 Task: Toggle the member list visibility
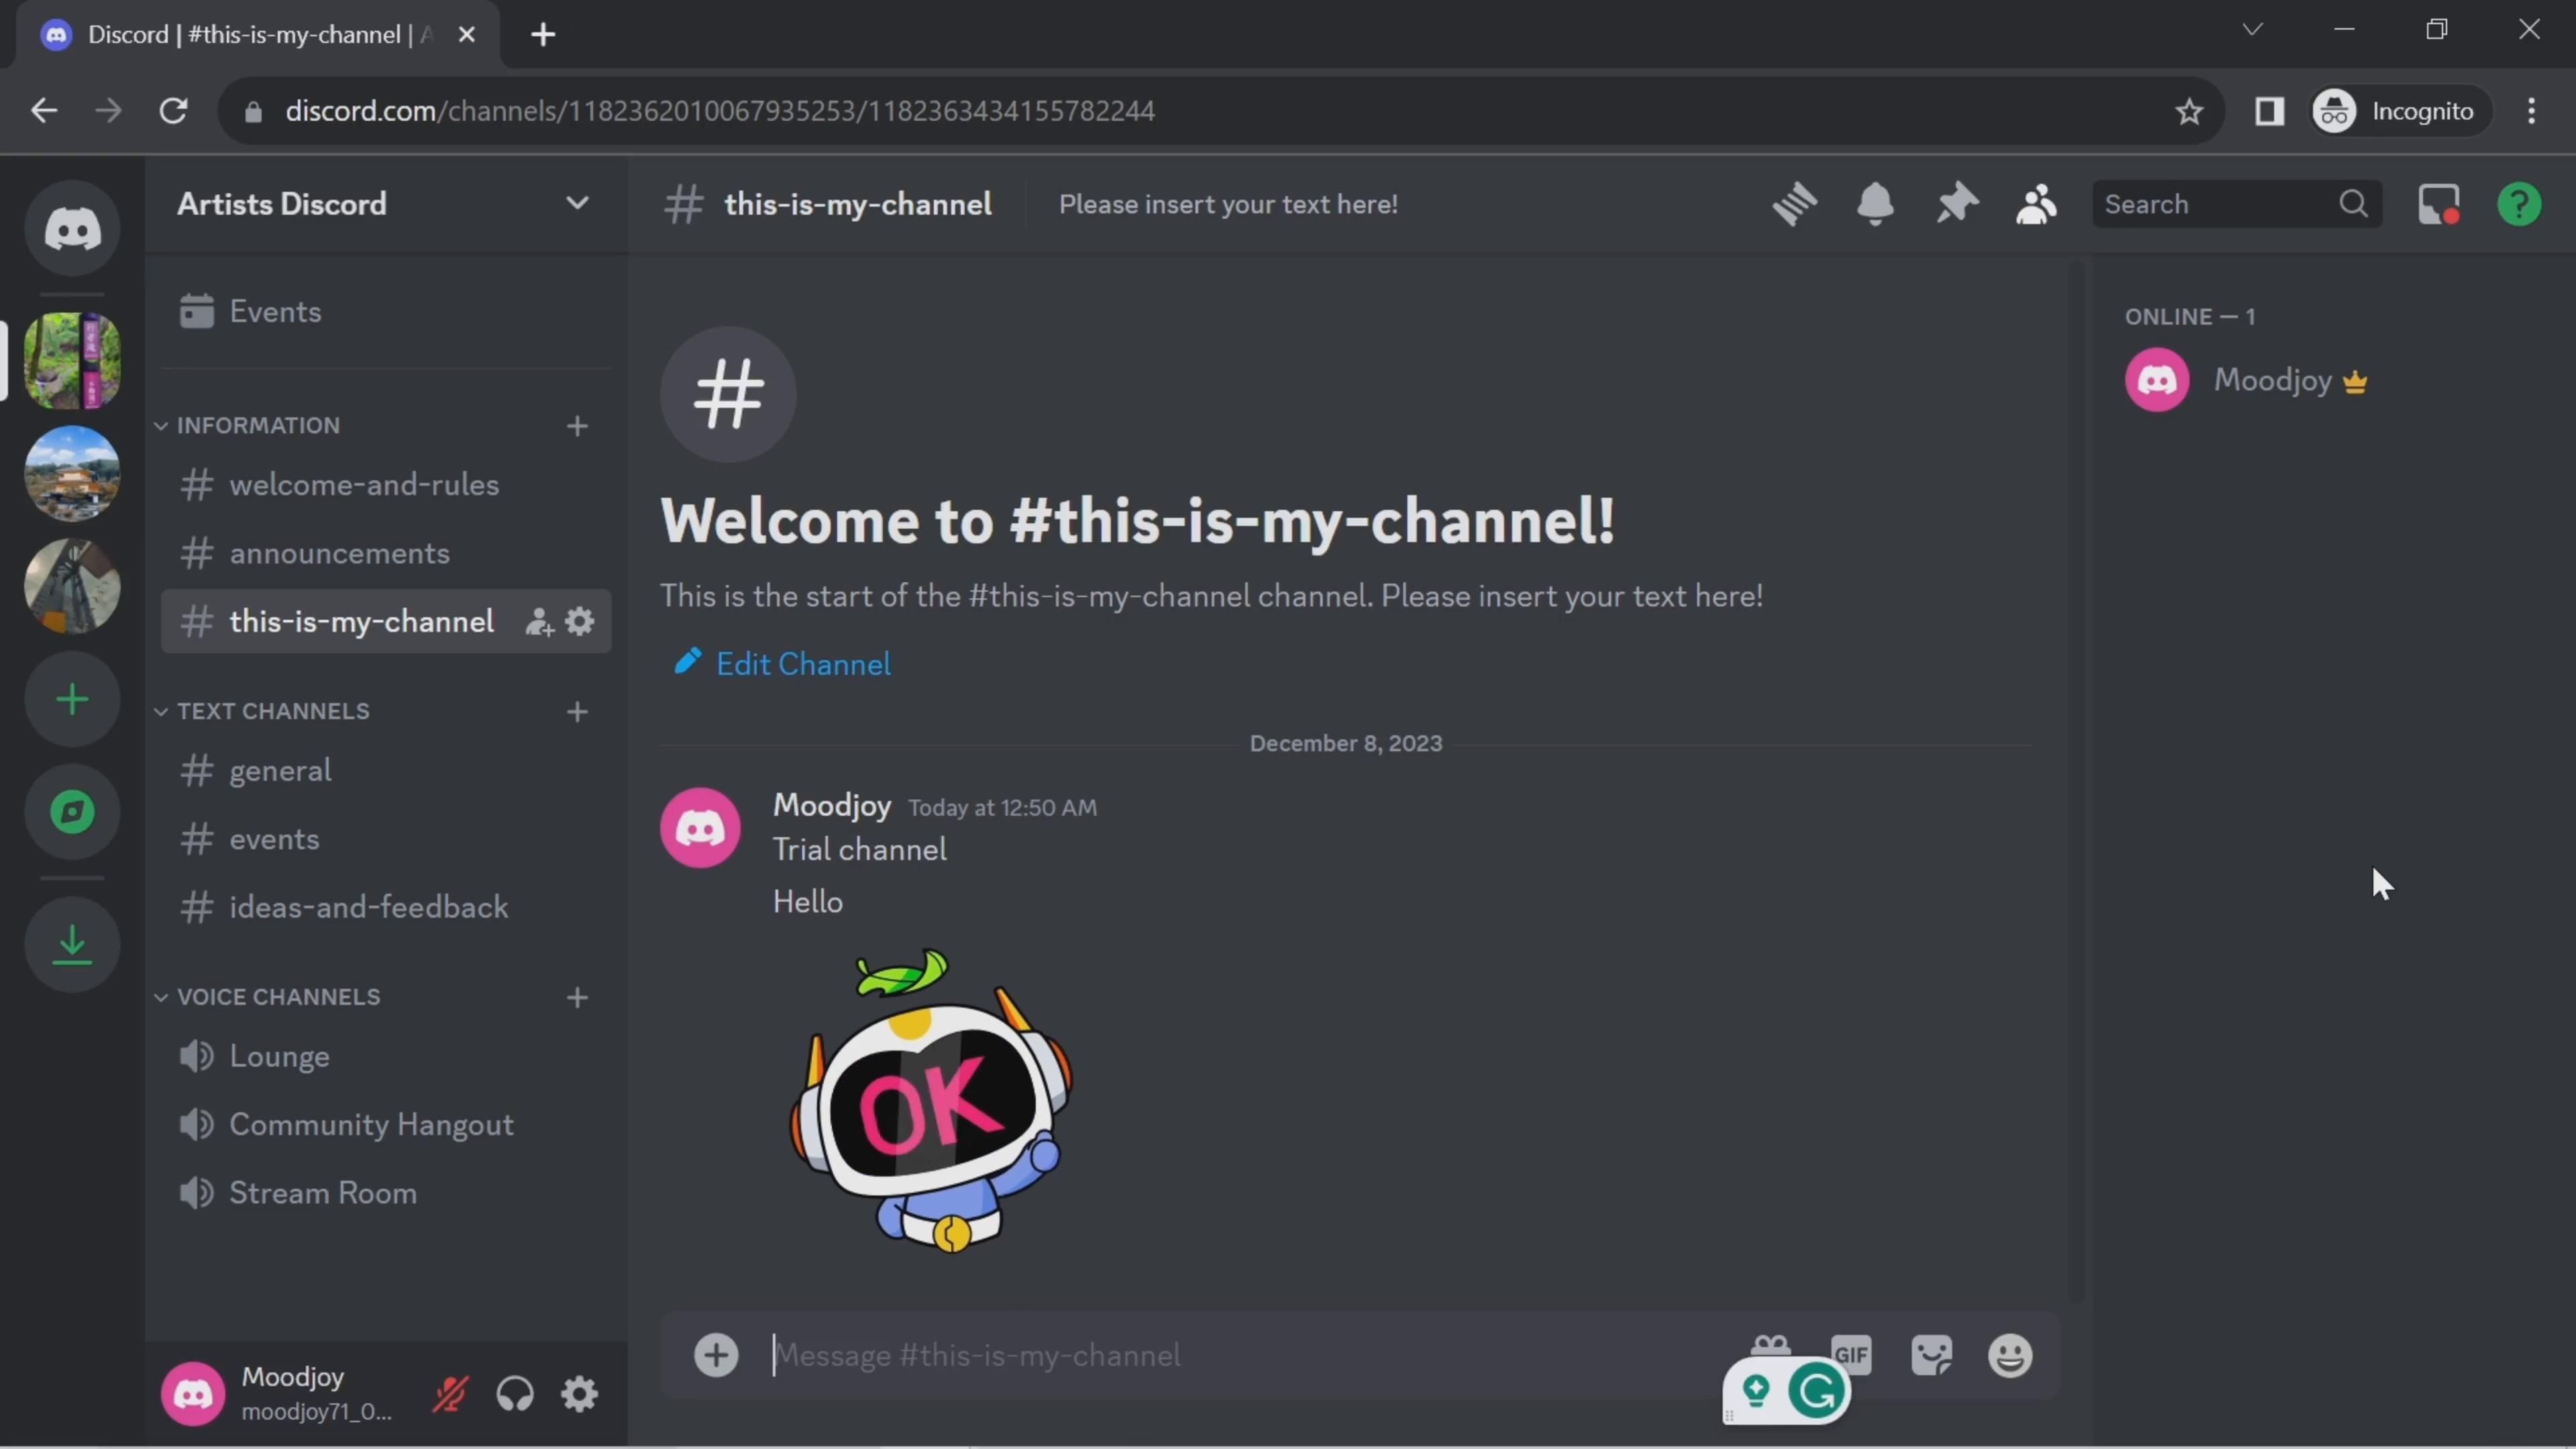[2036, 204]
